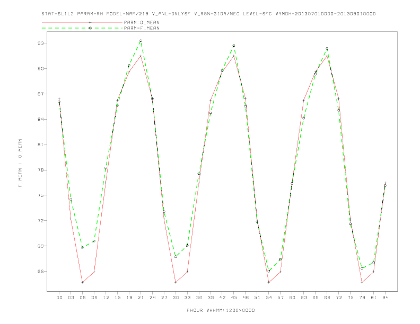Screen dimensions: 420x324
Task: Click the 84 forecast hour tick label
Action: pyautogui.click(x=385, y=298)
